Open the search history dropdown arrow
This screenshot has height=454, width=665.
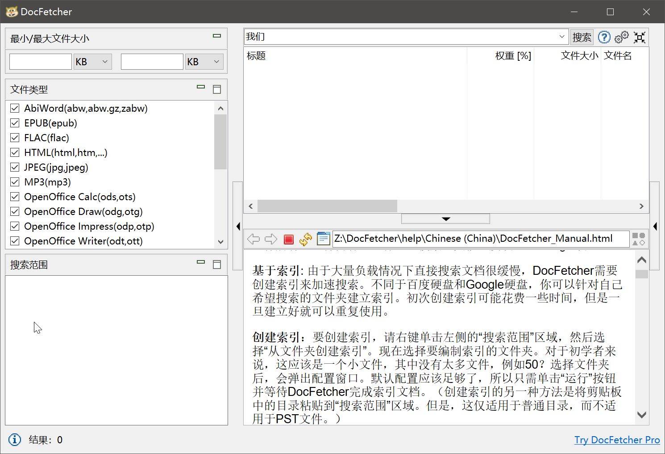[561, 37]
